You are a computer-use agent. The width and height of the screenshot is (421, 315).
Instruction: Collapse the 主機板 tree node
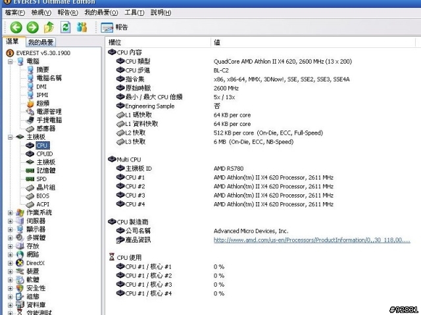pyautogui.click(x=11, y=137)
